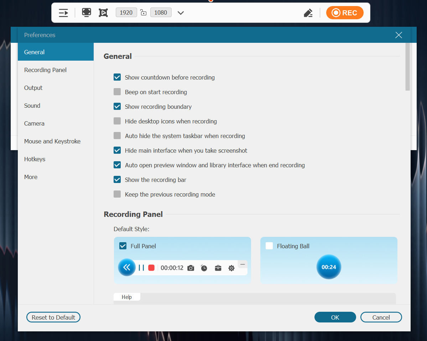The width and height of the screenshot is (427, 341).
Task: Click the gear icon in the panel preview
Action: coord(231,268)
